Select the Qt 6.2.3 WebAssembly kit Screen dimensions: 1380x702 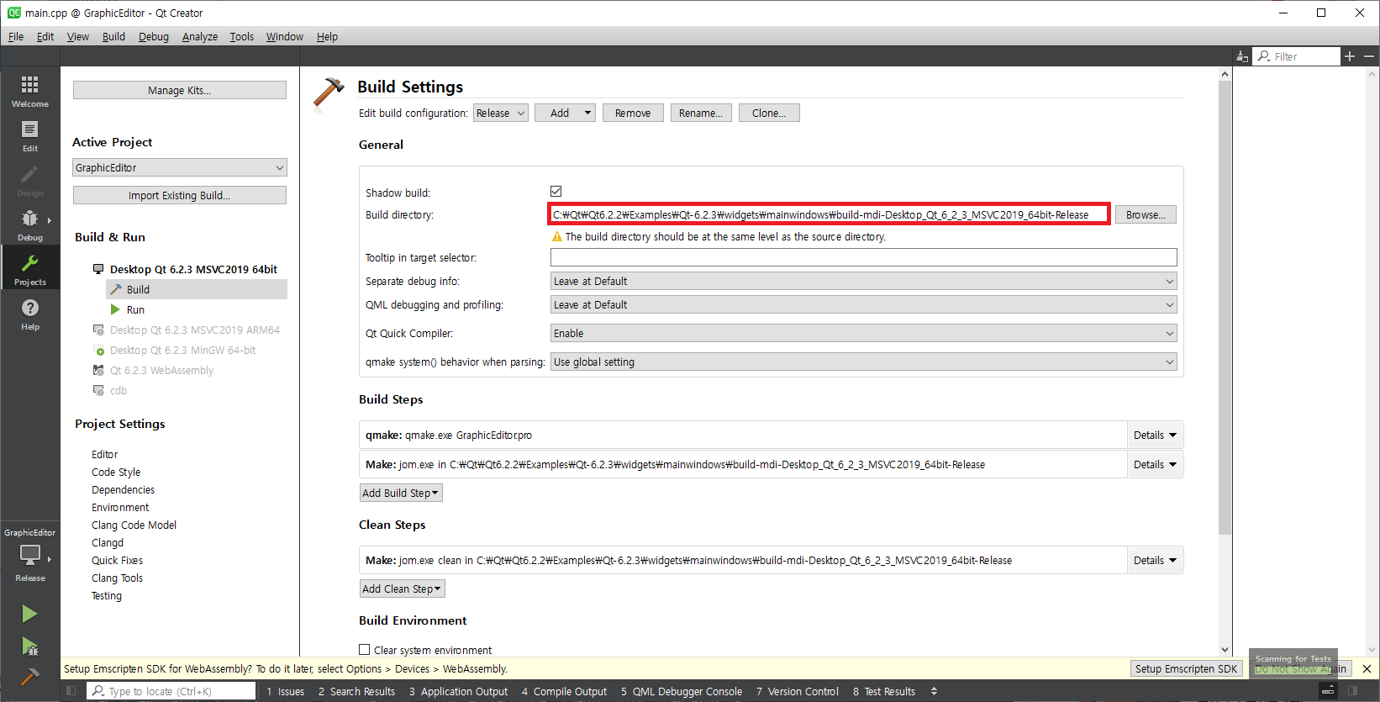coord(161,370)
